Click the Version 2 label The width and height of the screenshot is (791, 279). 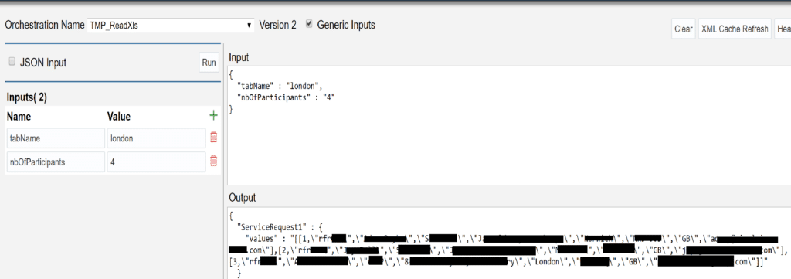point(277,25)
